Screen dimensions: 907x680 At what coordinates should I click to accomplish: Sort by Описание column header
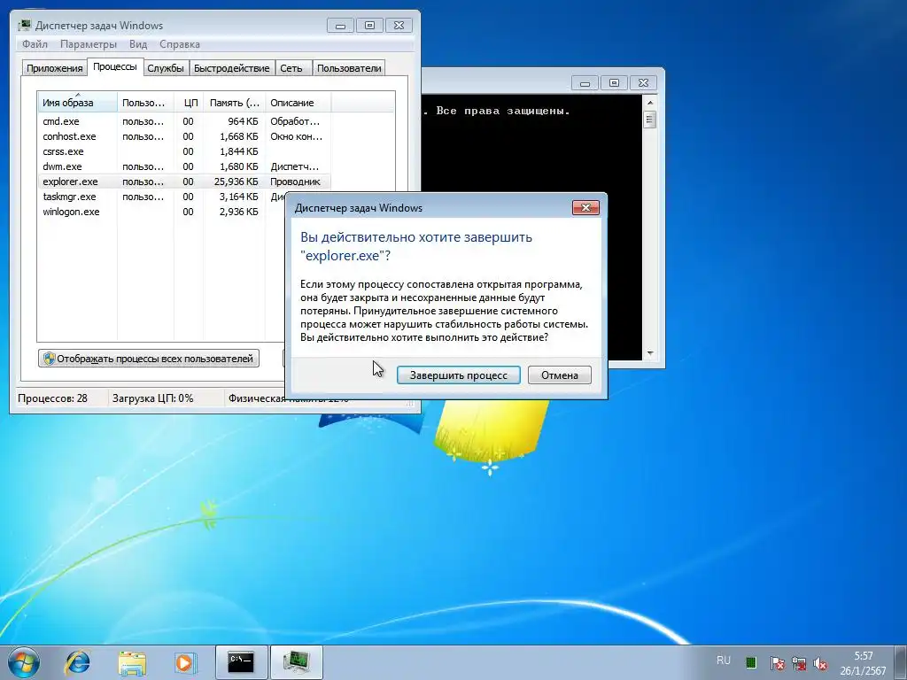298,103
